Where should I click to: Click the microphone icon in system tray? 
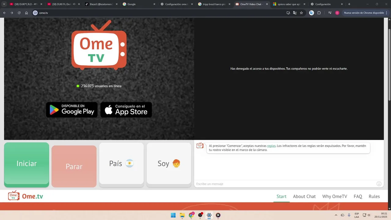[349, 215]
